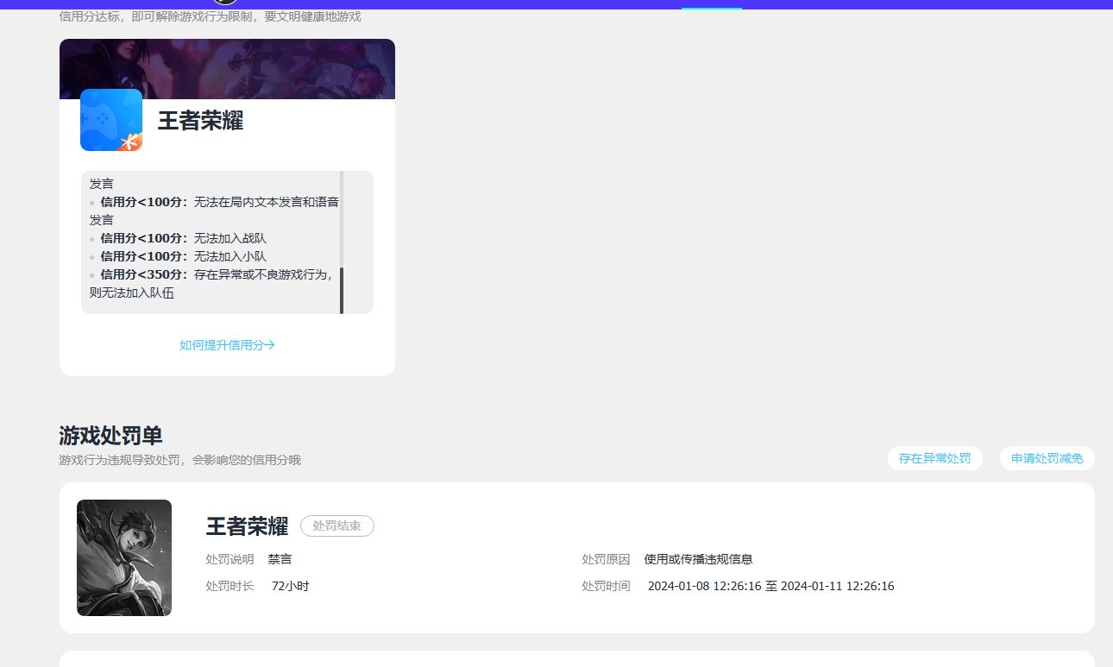Click the blue game controller icon

click(x=111, y=120)
